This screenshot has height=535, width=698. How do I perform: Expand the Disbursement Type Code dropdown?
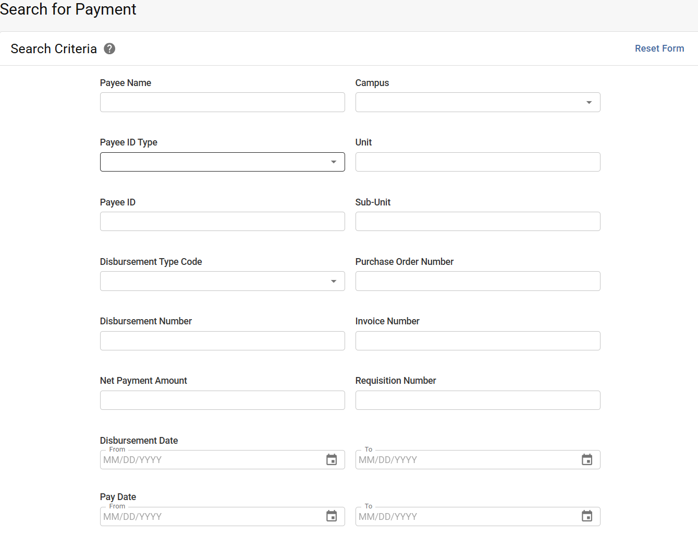pyautogui.click(x=334, y=281)
